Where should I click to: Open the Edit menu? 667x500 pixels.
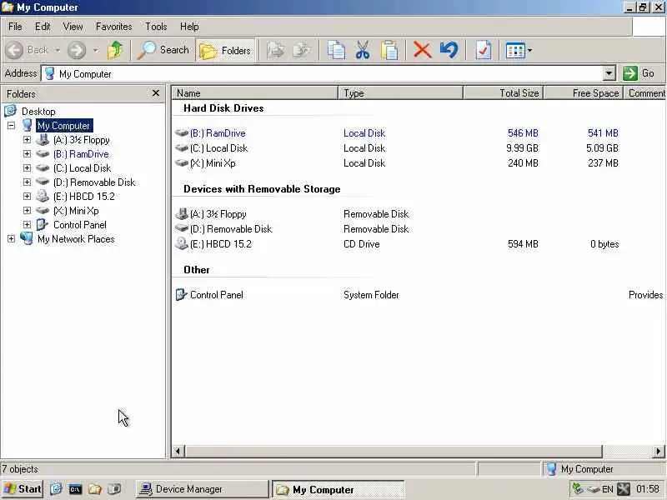43,27
